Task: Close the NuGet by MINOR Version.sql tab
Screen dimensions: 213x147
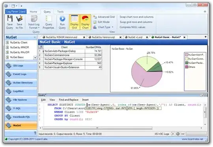Action: click(84, 37)
